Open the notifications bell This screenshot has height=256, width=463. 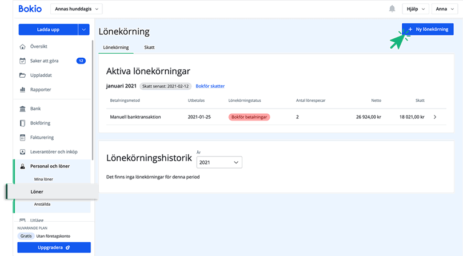pos(392,9)
